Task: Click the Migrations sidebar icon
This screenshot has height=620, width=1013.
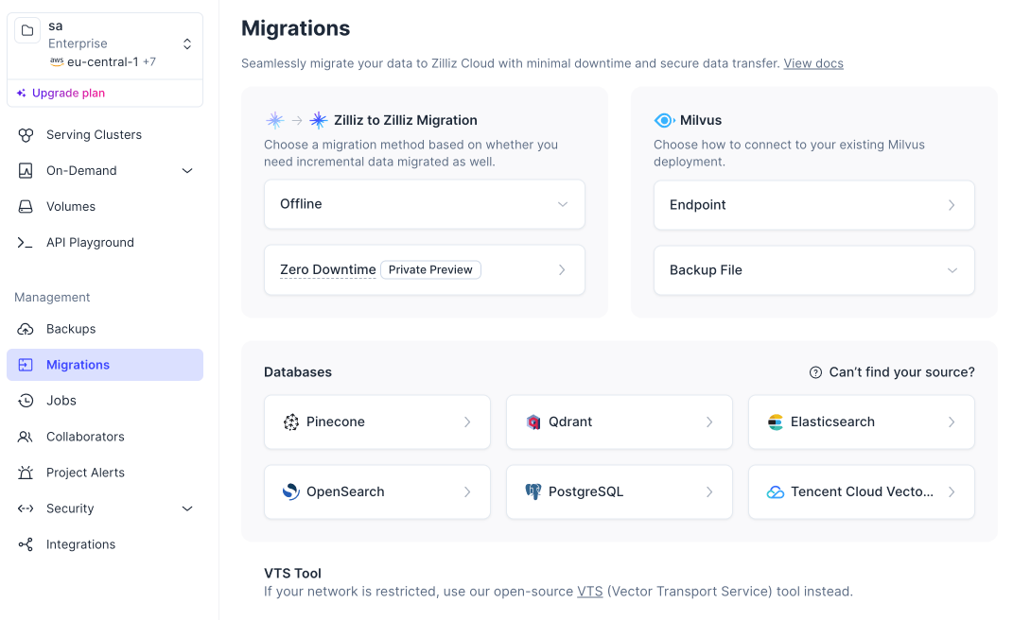Action: coord(26,365)
